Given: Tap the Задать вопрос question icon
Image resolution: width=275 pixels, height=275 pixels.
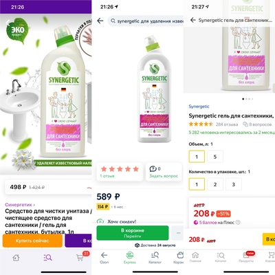Looking at the screenshot, I should [x=153, y=169].
